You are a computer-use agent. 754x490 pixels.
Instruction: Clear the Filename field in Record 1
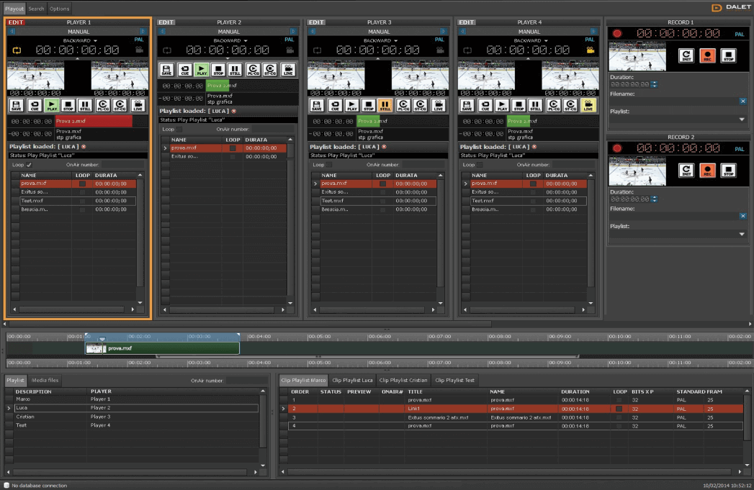[742, 101]
